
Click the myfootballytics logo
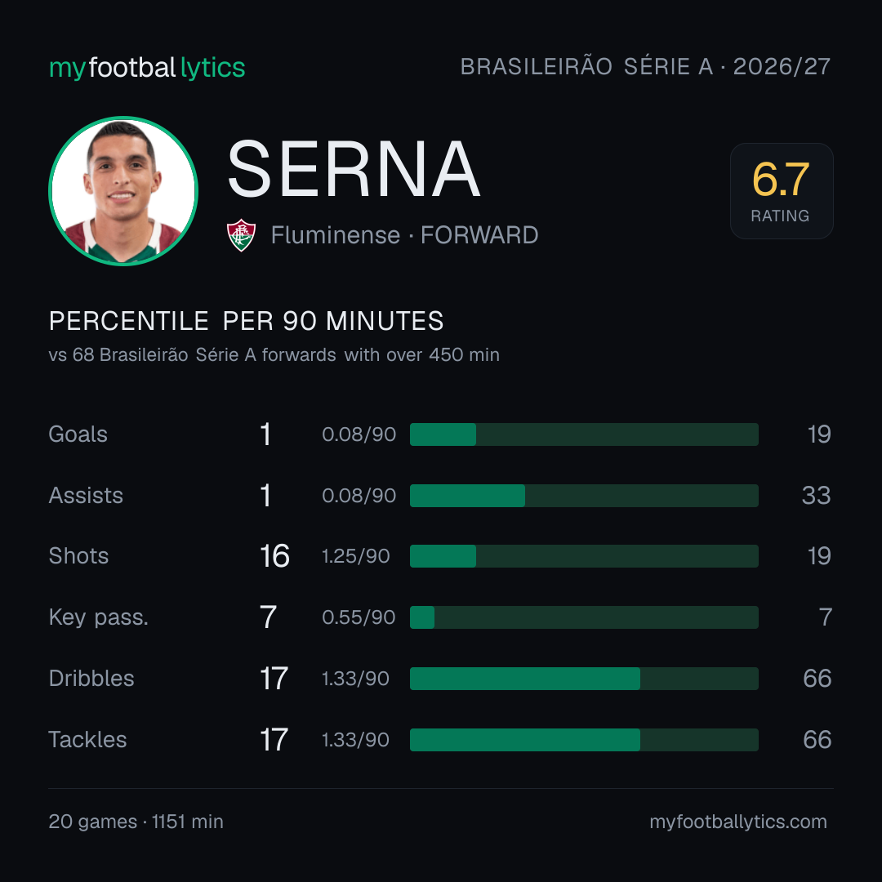tap(147, 68)
